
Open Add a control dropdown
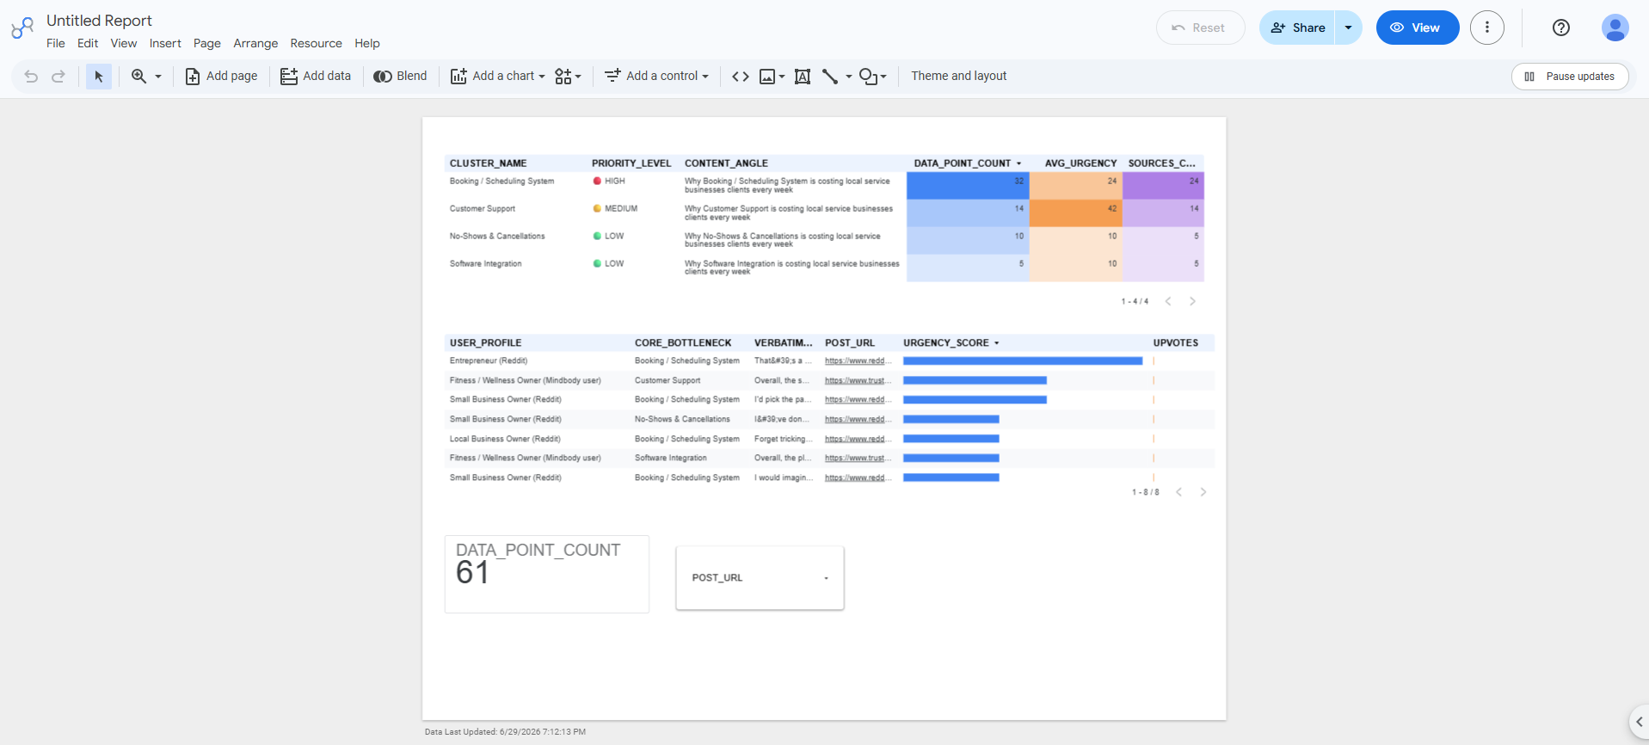pyautogui.click(x=656, y=77)
